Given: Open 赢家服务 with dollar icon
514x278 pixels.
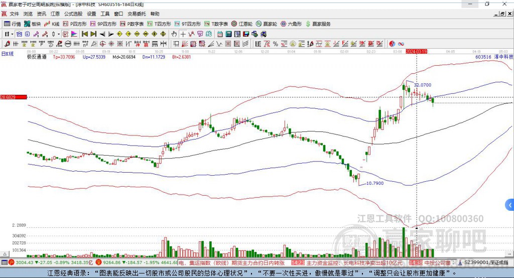Looking at the screenshot, I should click(x=318, y=24).
